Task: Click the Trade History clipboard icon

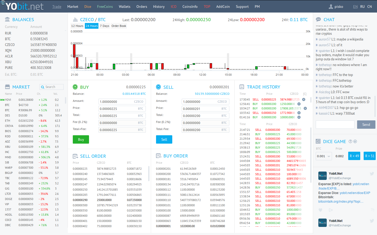Action: point(242,87)
